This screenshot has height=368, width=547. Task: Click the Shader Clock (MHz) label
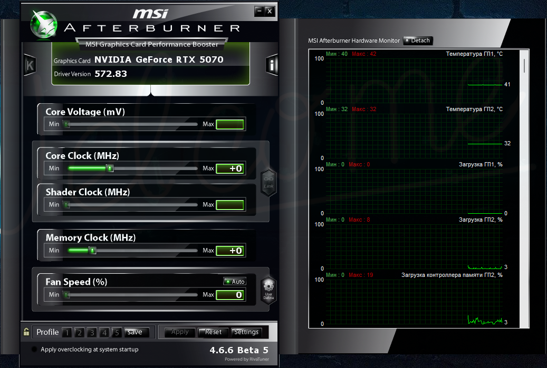point(88,192)
